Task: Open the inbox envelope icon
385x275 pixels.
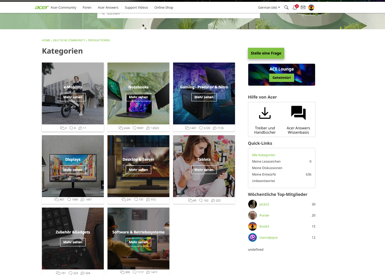Action: [303, 7]
